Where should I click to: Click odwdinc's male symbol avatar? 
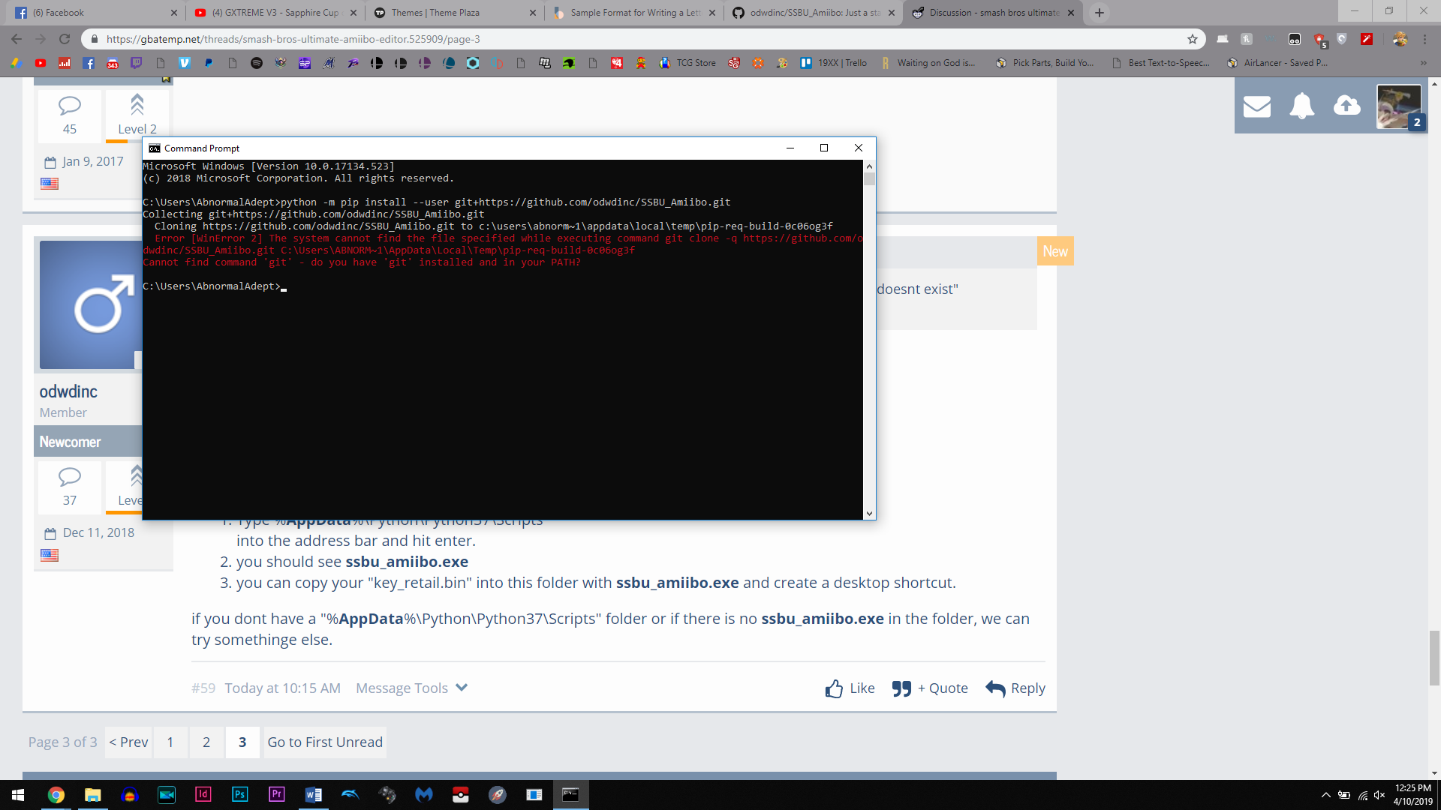pyautogui.click(x=91, y=305)
